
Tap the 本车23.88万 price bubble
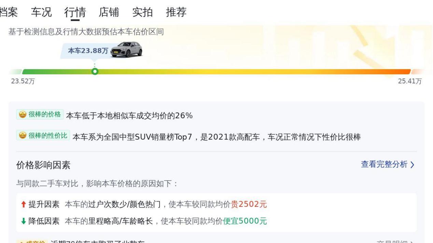(x=88, y=51)
